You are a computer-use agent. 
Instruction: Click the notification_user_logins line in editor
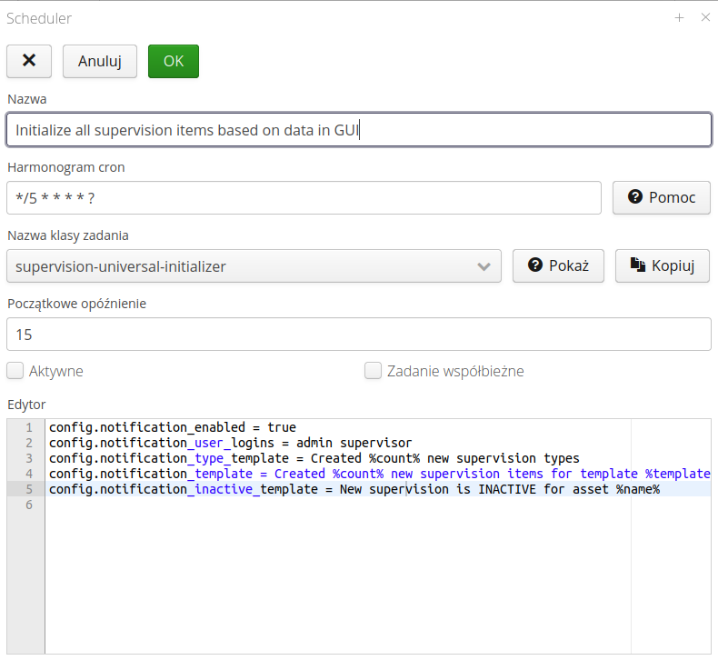pyautogui.click(x=230, y=443)
